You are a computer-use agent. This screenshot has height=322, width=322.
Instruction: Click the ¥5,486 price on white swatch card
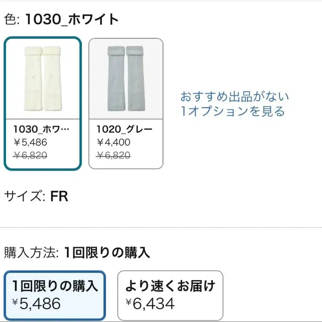30,142
